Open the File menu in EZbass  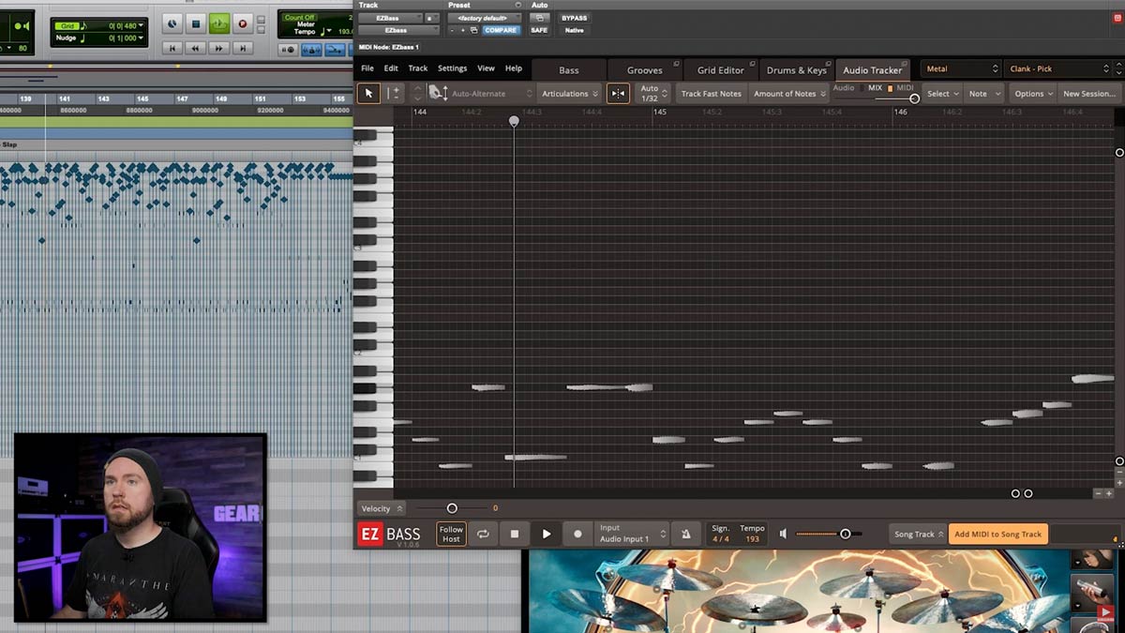(367, 68)
